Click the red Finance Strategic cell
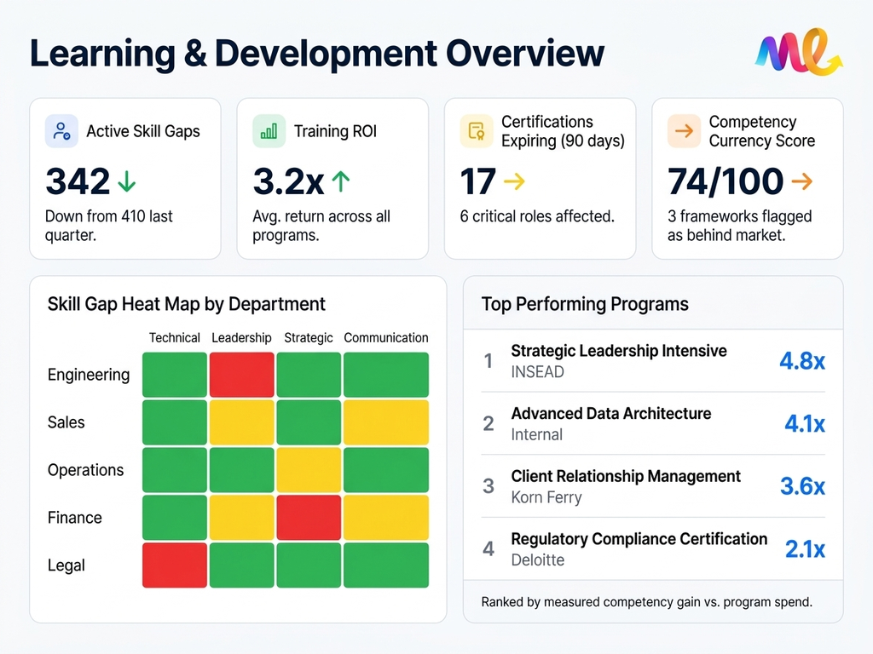The image size is (873, 654). tap(308, 518)
